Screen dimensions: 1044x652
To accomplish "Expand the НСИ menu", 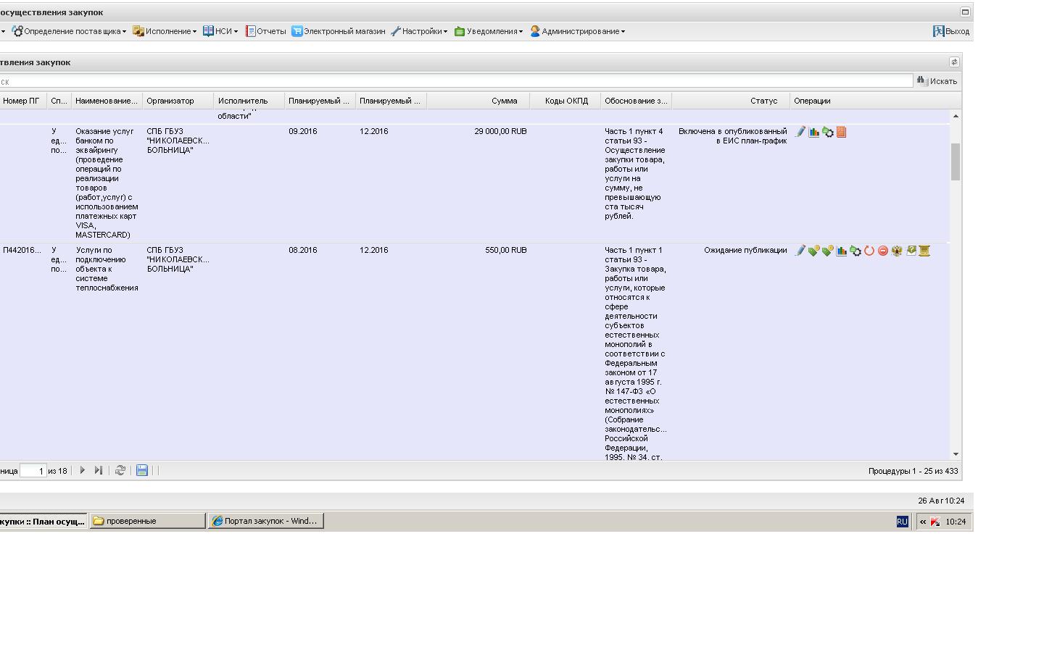I will pos(220,31).
